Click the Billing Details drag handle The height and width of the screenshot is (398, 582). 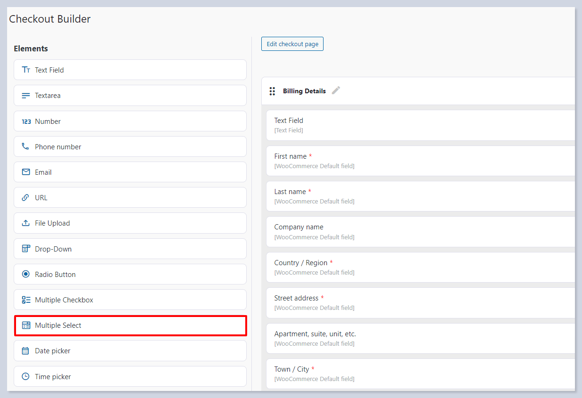(272, 91)
